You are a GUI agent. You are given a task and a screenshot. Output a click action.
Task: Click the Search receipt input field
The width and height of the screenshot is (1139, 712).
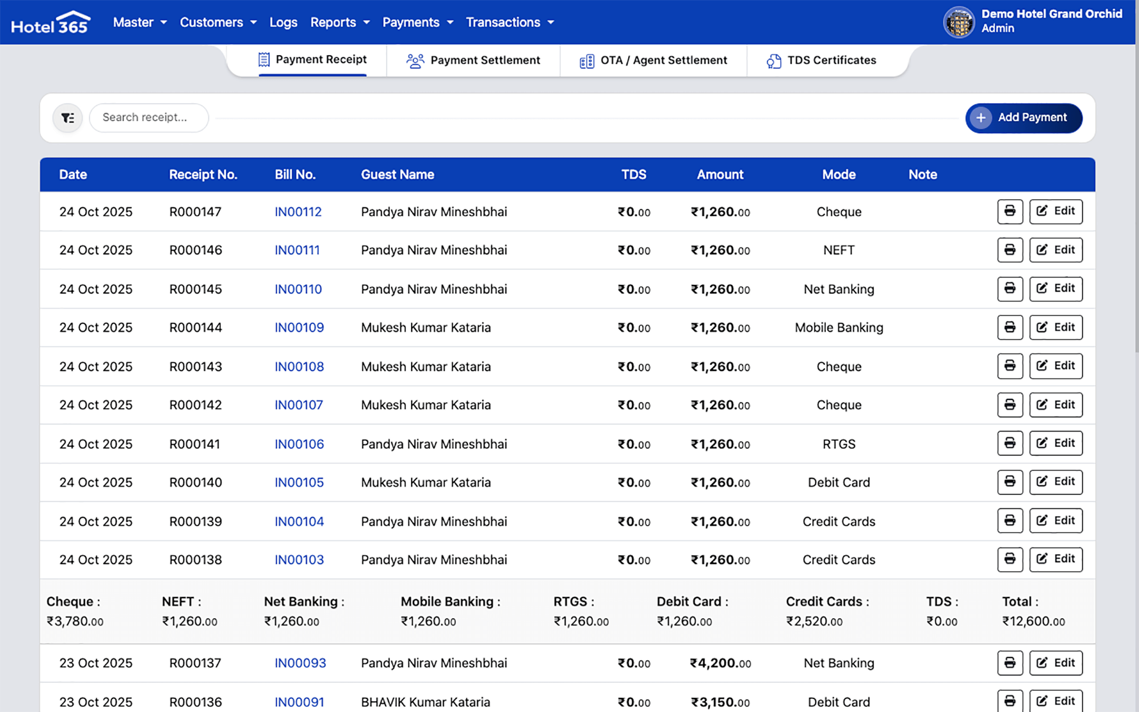tap(149, 118)
